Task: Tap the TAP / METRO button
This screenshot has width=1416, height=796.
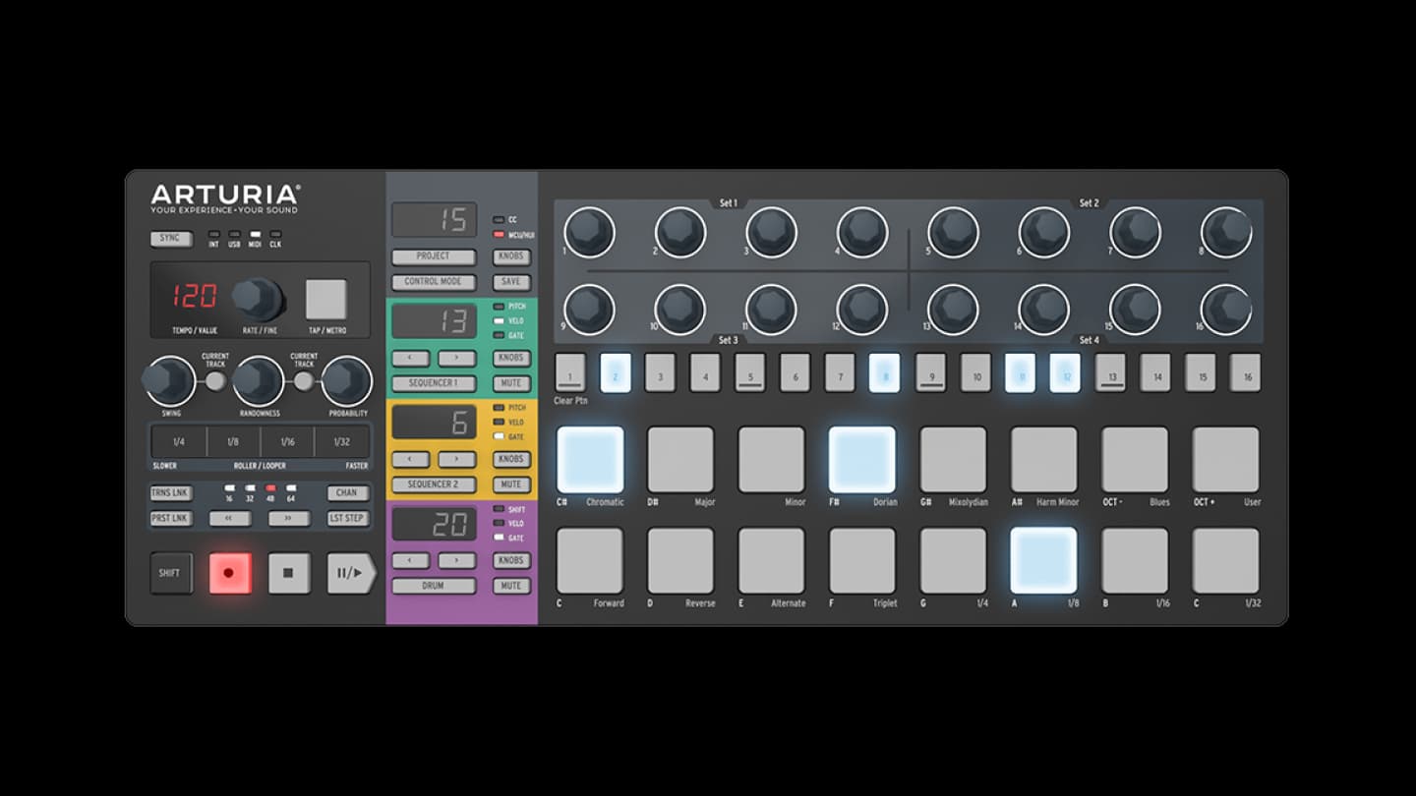Action: click(x=325, y=300)
